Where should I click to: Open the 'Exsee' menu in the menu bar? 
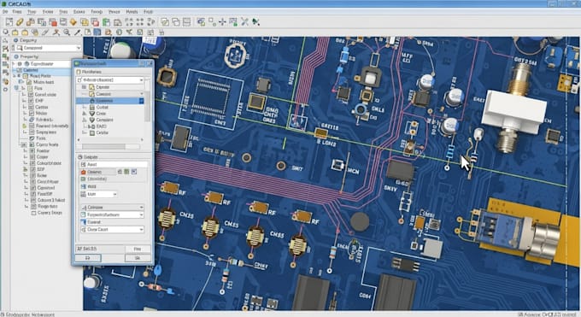coord(48,12)
